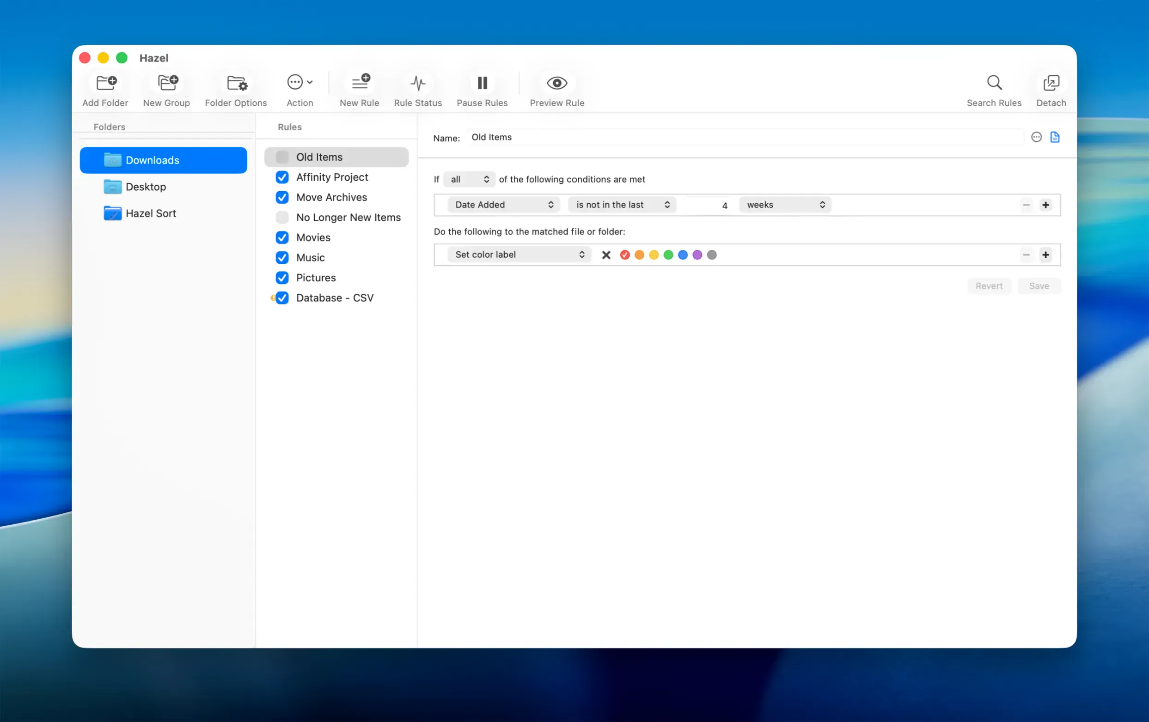
Task: Show Rule Status
Action: tap(418, 83)
